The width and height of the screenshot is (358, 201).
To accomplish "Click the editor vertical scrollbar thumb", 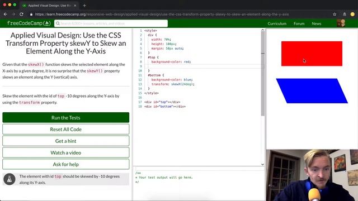I will click(x=263, y=73).
